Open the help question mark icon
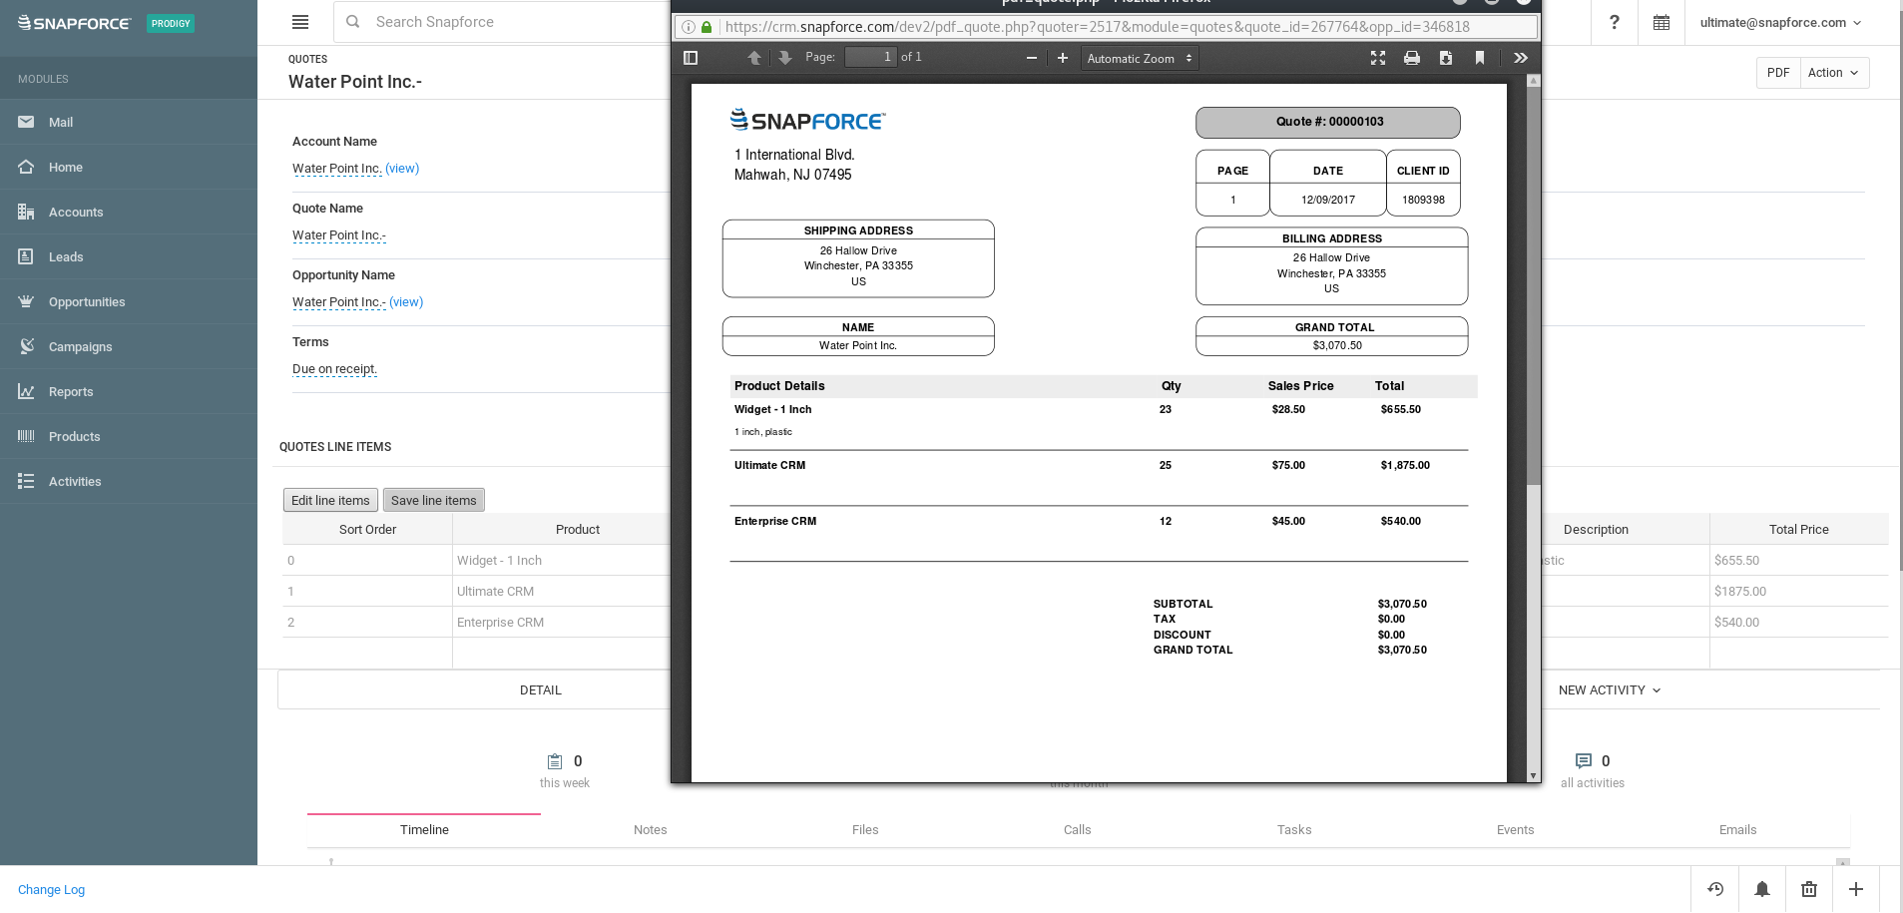This screenshot has height=913, width=1903. point(1614,22)
